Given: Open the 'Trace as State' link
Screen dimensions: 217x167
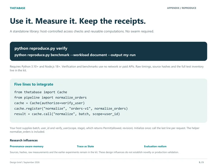Looking at the screenshot, I should click(85, 147).
